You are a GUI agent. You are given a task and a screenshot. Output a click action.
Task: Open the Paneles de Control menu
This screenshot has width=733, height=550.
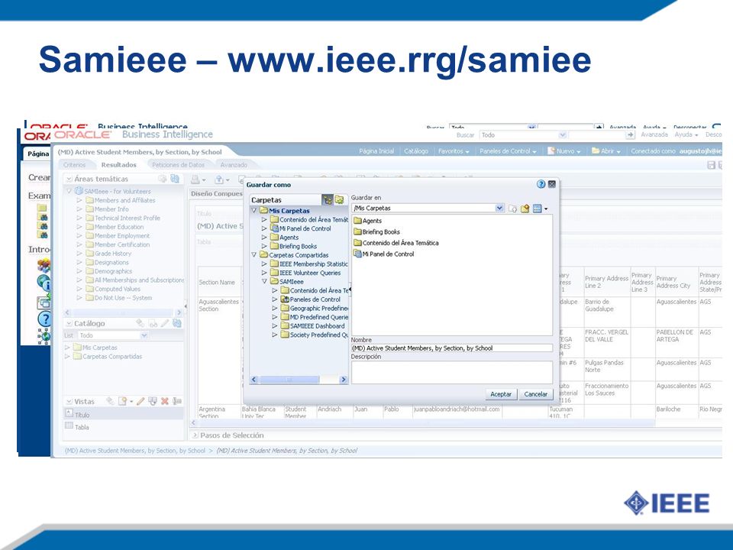pos(509,151)
